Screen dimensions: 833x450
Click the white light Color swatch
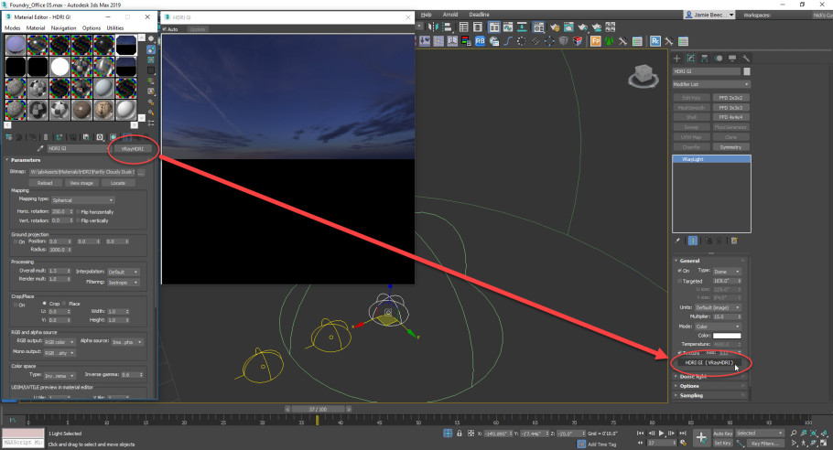(727, 336)
